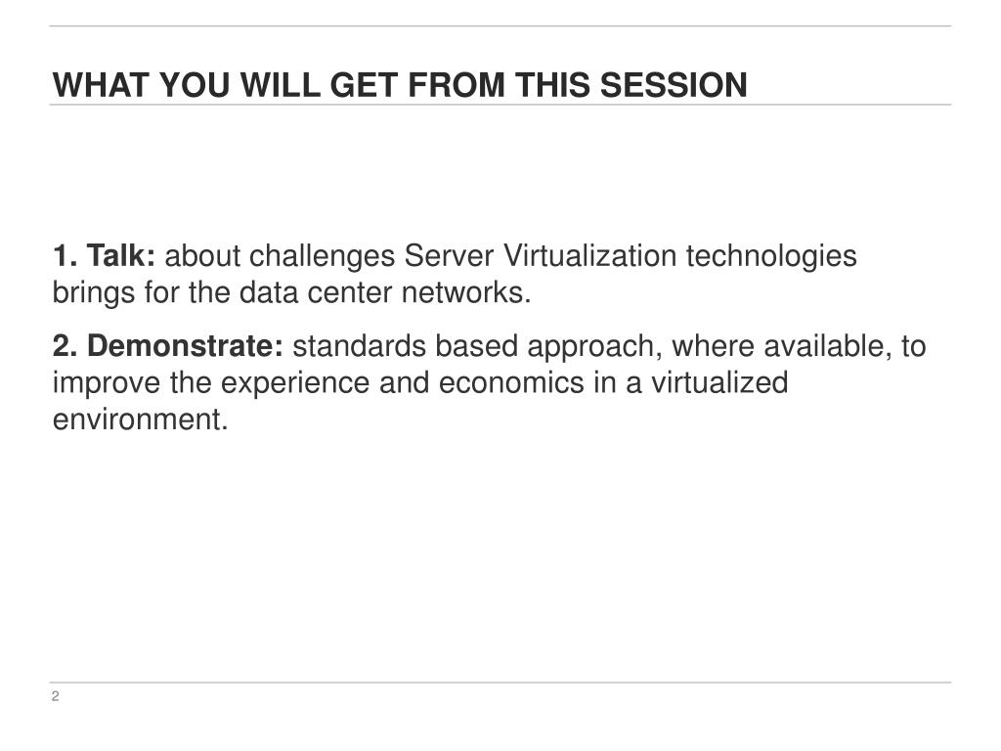Viewport: 1001px width, 751px height.
Task: Select the bold '2. Demonstrate:' label
Action: pos(168,346)
